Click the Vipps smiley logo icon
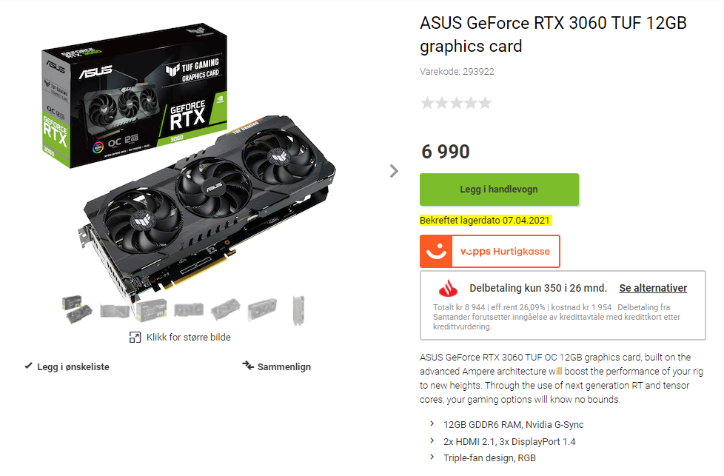724x476 pixels. click(x=436, y=252)
